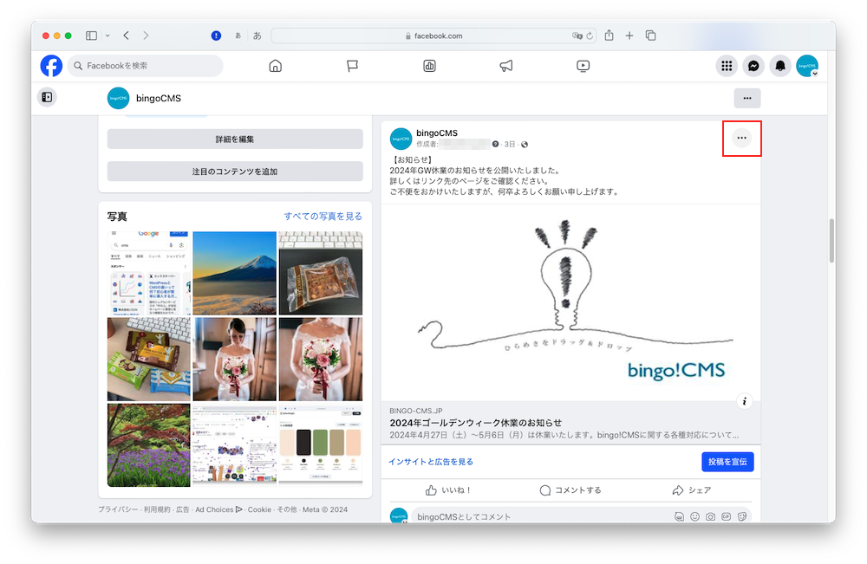Click the 投稿を宣伝 button

(727, 462)
